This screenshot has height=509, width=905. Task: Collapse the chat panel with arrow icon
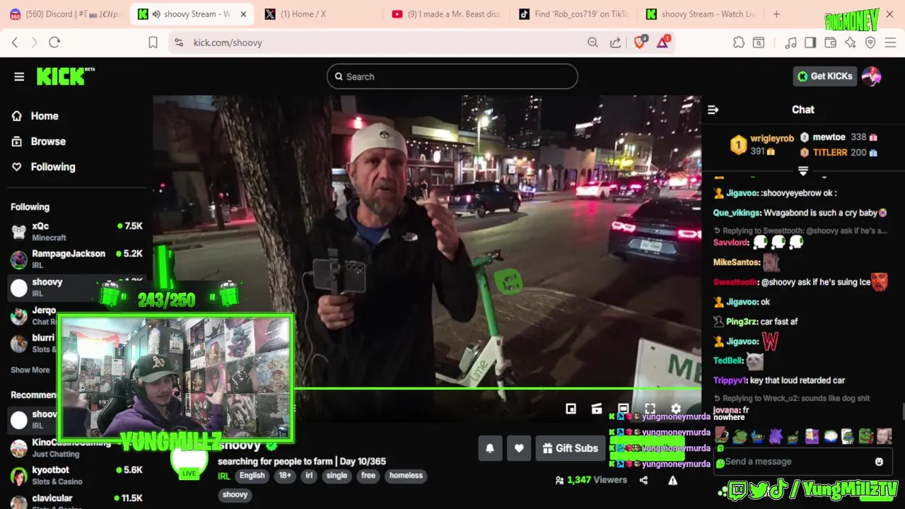tap(713, 110)
